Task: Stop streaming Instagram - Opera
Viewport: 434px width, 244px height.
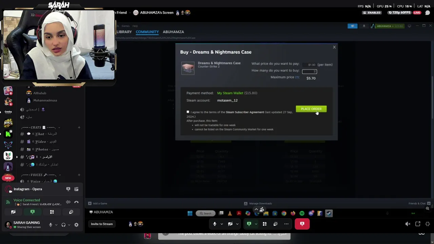Action: [68, 189]
